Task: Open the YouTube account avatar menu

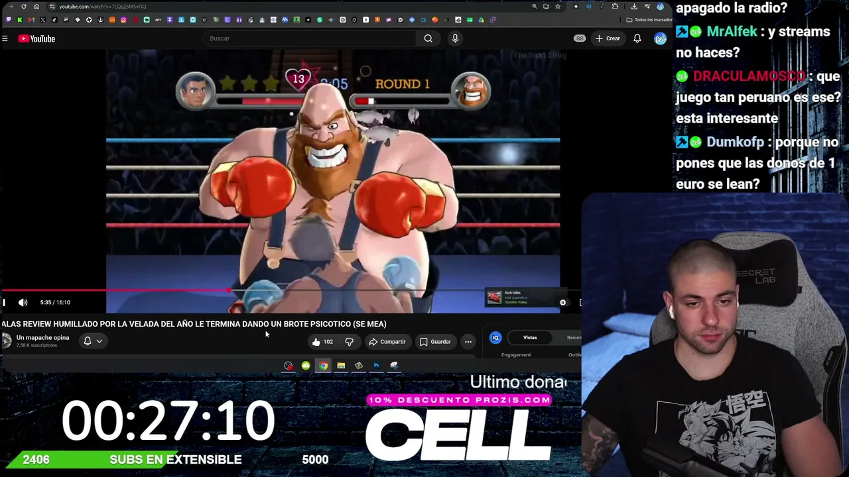Action: [660, 38]
